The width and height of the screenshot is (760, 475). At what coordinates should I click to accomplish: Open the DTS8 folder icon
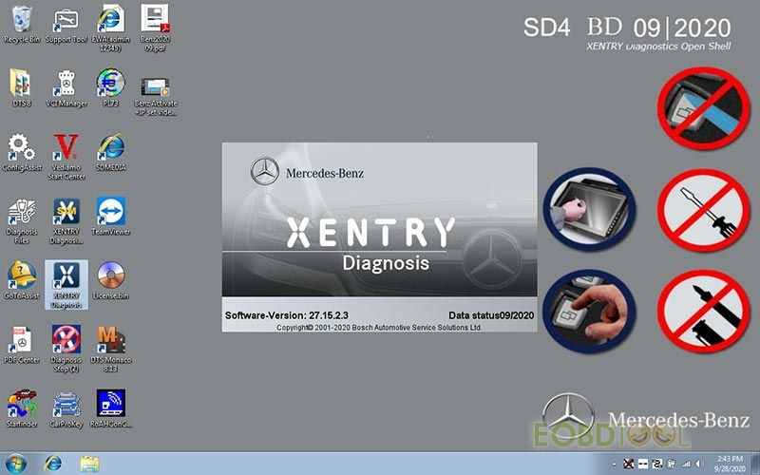pyautogui.click(x=22, y=88)
